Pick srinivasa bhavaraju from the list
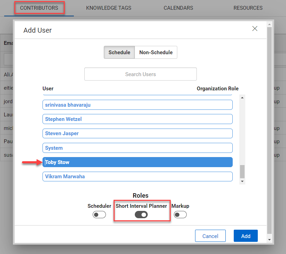 (x=137, y=105)
